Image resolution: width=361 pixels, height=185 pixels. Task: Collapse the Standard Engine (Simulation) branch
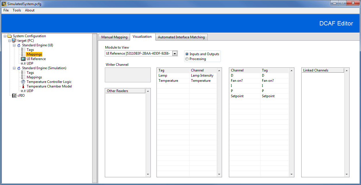pos(14,68)
